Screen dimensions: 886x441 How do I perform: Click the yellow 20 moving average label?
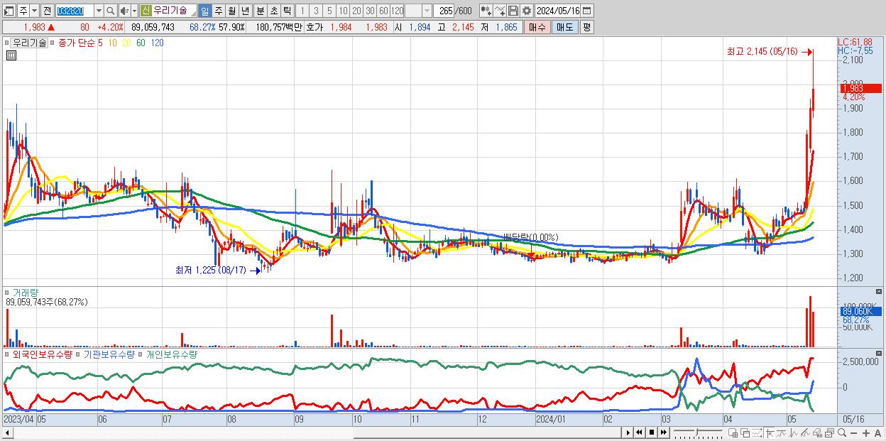pyautogui.click(x=126, y=43)
